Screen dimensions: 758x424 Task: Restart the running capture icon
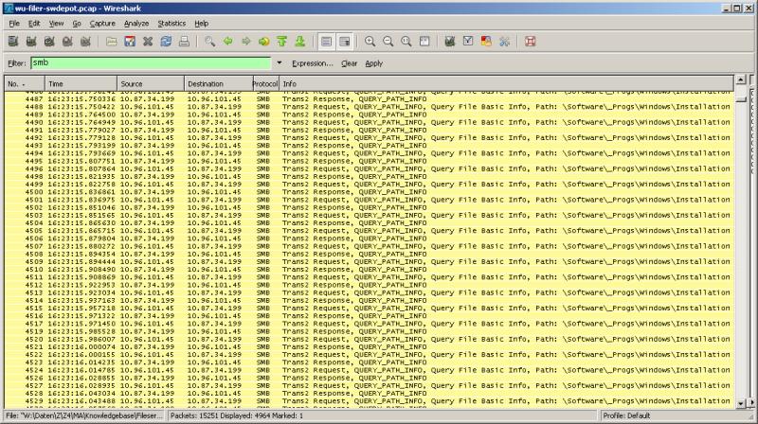[85, 42]
